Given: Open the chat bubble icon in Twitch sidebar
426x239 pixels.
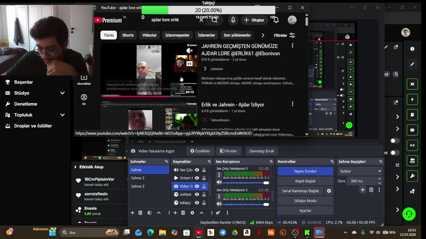Looking at the screenshot, I should coord(412,130).
